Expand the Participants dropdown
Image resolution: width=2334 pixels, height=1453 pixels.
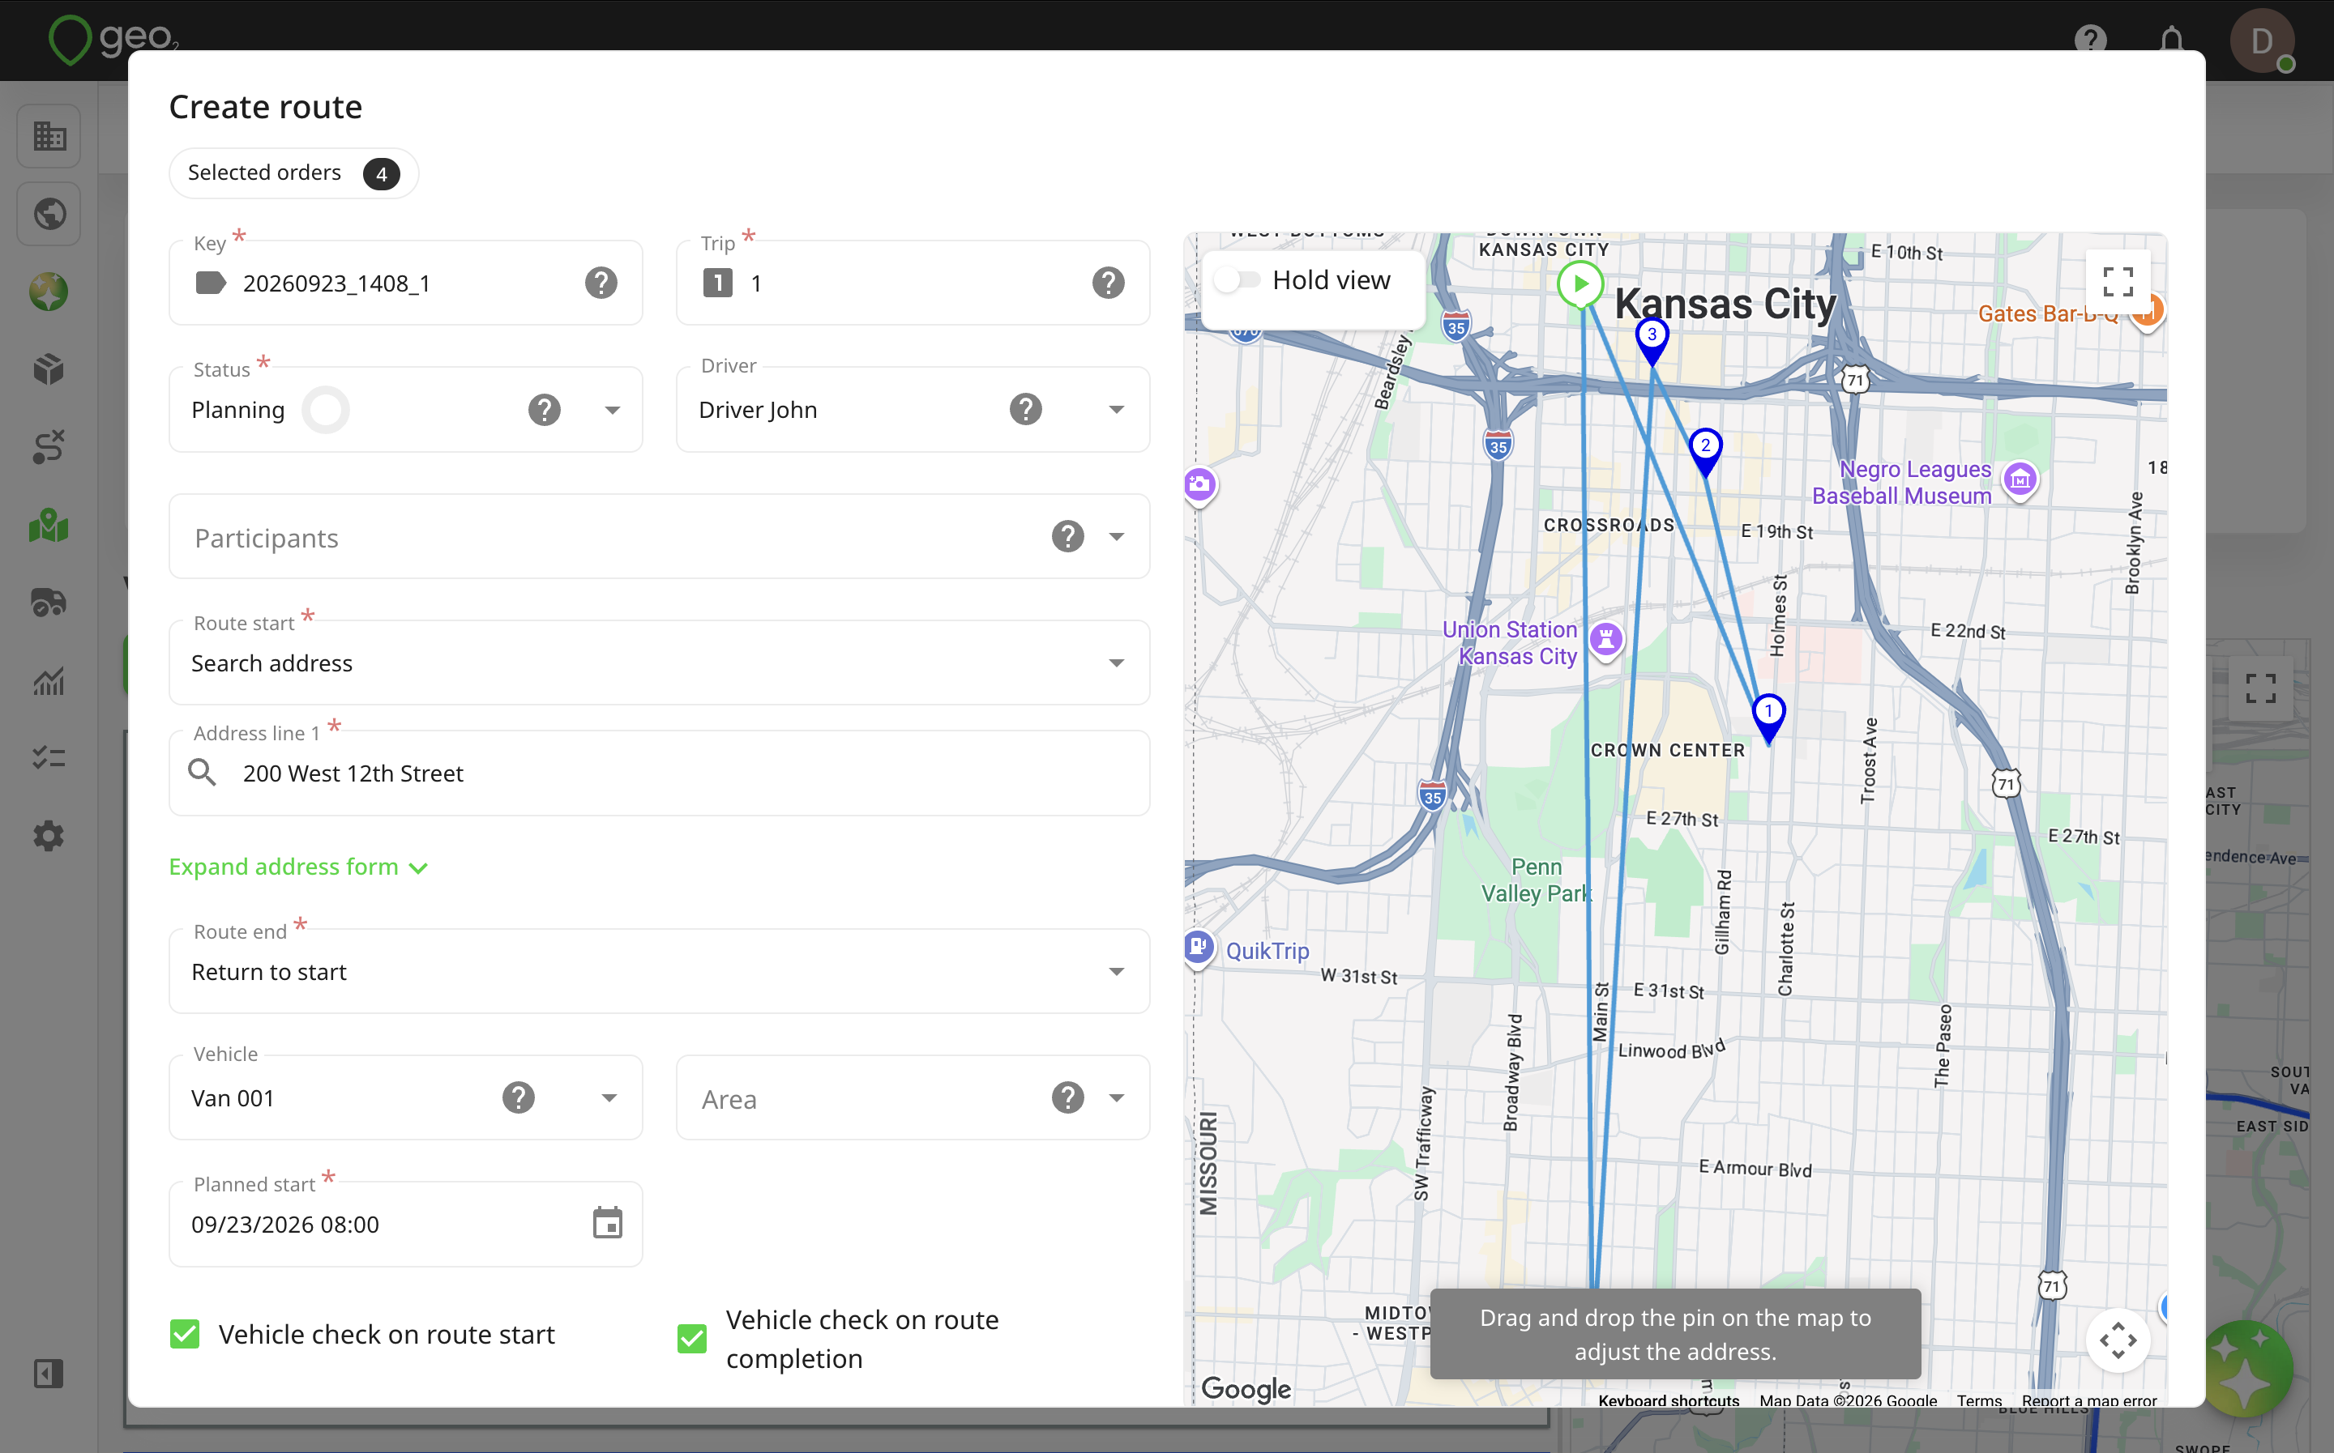pos(1116,536)
